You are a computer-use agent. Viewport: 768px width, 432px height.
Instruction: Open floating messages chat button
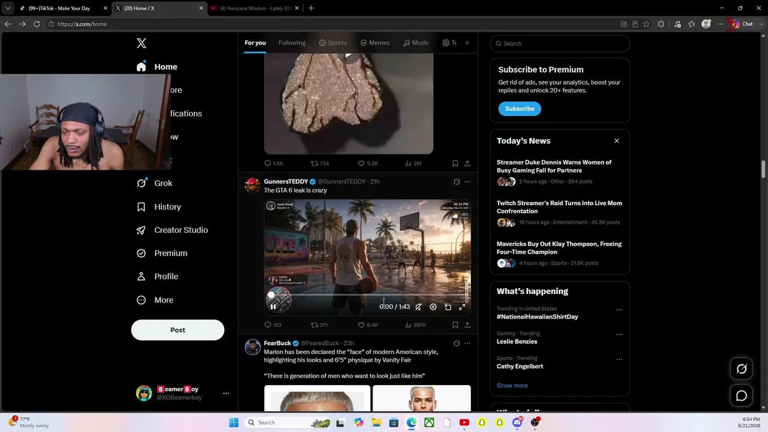742,396
